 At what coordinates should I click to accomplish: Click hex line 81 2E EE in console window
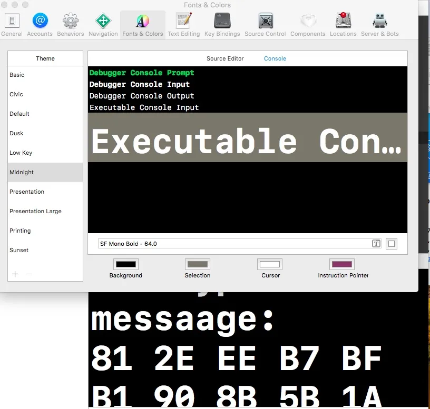[237, 357]
